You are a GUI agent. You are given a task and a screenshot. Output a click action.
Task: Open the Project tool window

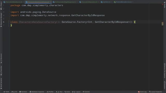pyautogui.click(x=1, y=6)
